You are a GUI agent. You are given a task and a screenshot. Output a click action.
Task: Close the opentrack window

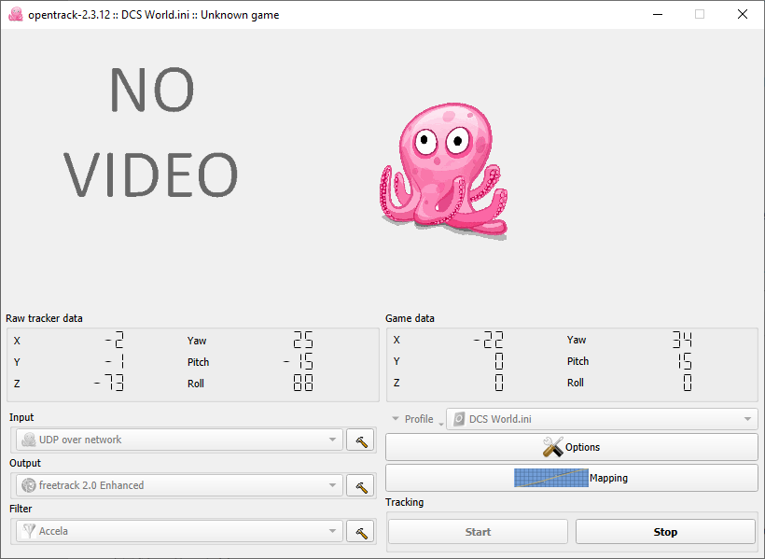coord(743,15)
